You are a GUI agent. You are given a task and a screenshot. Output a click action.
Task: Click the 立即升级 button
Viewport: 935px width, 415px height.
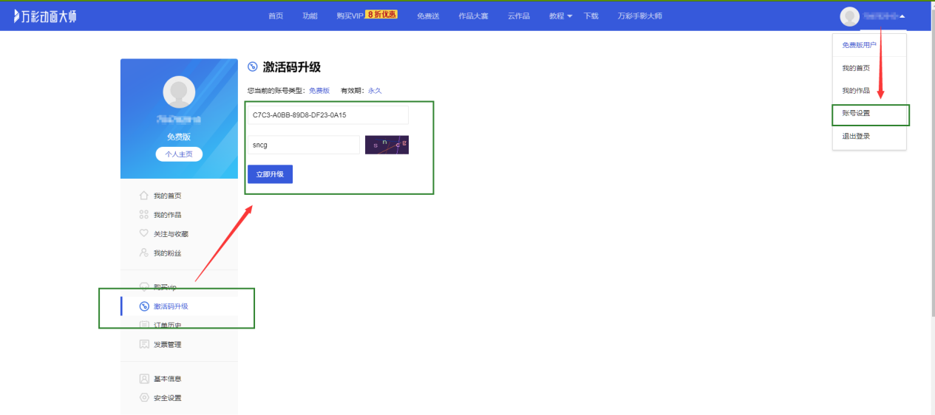tap(270, 174)
